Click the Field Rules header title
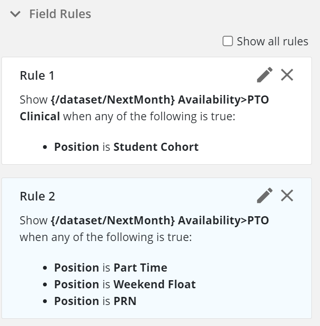The width and height of the screenshot is (320, 326). pyautogui.click(x=60, y=14)
